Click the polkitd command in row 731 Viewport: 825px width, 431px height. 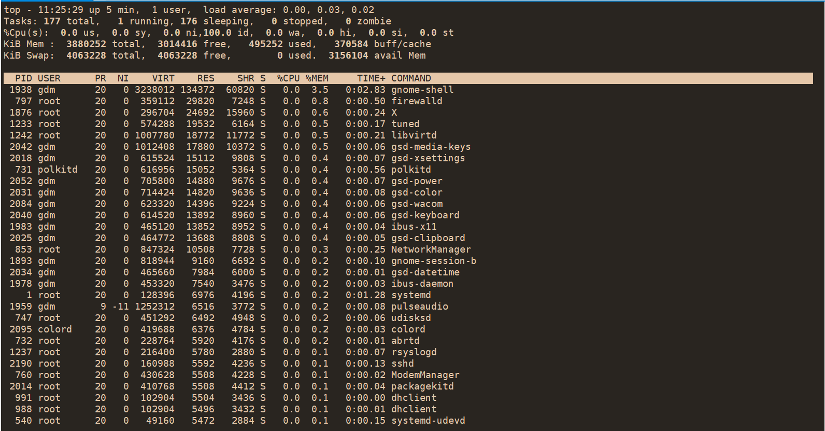tap(411, 170)
